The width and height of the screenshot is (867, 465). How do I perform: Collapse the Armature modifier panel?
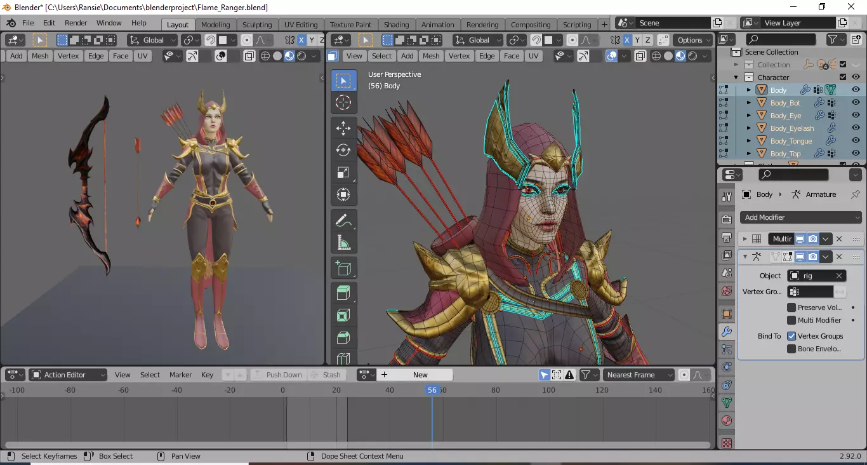745,257
